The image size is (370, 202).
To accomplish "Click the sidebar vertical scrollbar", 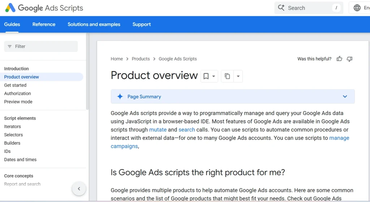I will (x=87, y=71).
